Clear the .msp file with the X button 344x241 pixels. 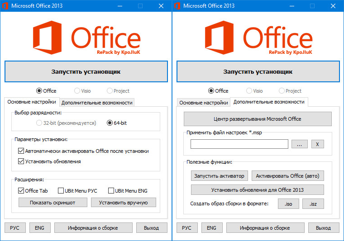(x=317, y=144)
